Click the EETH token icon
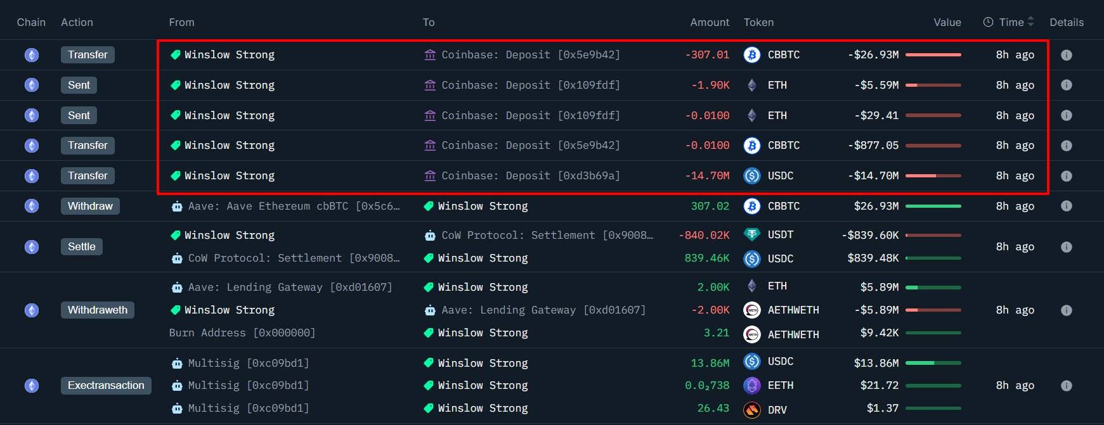 click(751, 386)
